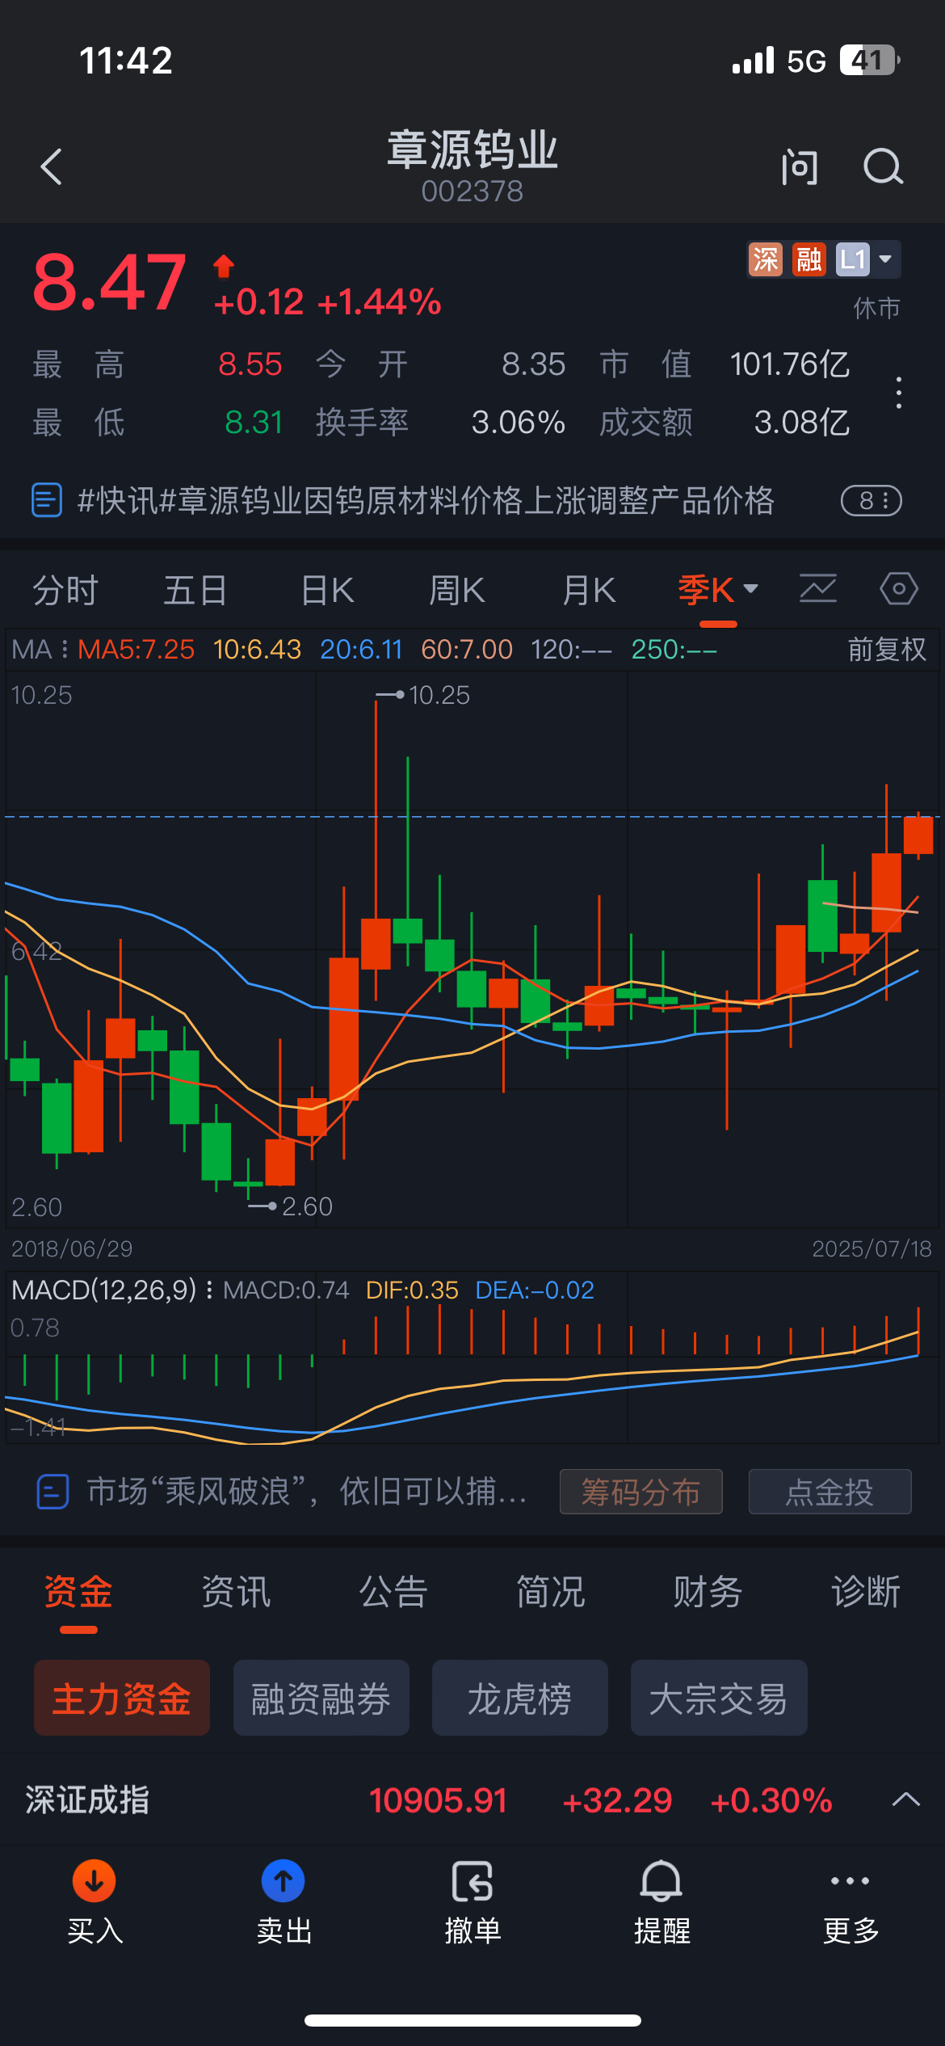Switch to 五日 chart tab
This screenshot has width=945, height=2046.
pyautogui.click(x=195, y=590)
